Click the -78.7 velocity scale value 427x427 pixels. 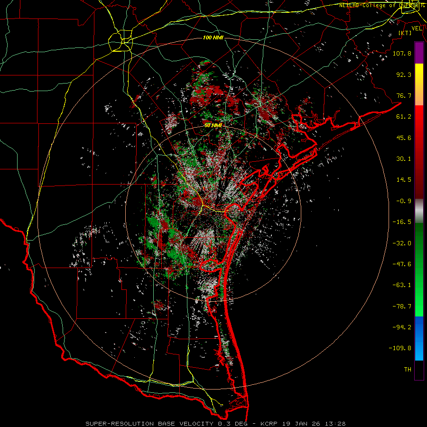[402, 306]
